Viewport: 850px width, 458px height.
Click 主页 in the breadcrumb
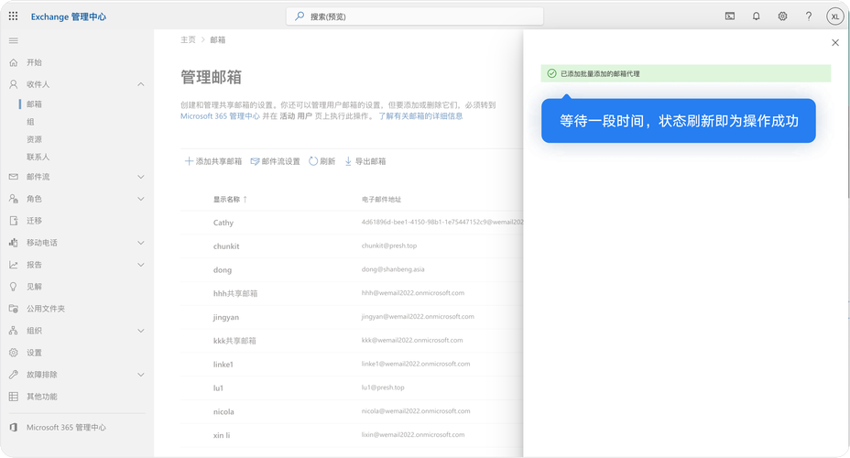[x=188, y=40]
